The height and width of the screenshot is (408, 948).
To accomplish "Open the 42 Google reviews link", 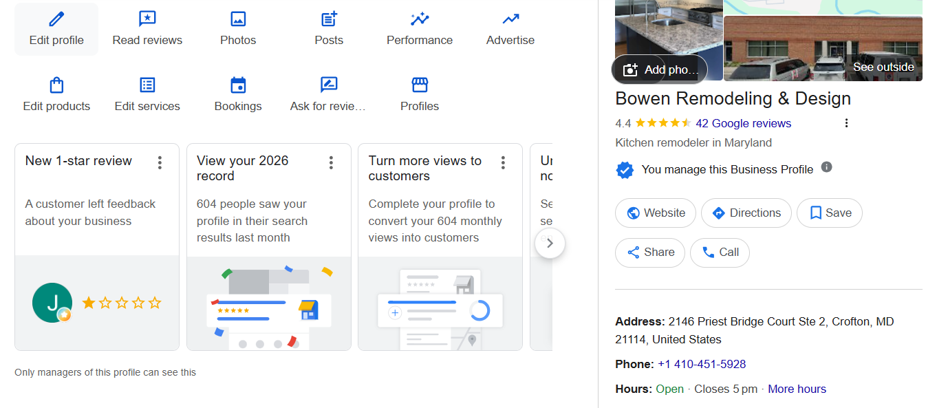I will click(x=744, y=123).
